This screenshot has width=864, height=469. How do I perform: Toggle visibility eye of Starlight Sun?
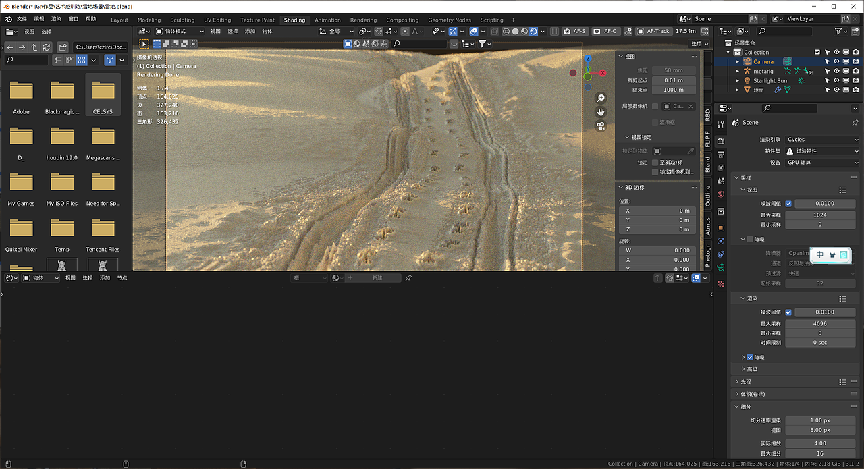(837, 80)
